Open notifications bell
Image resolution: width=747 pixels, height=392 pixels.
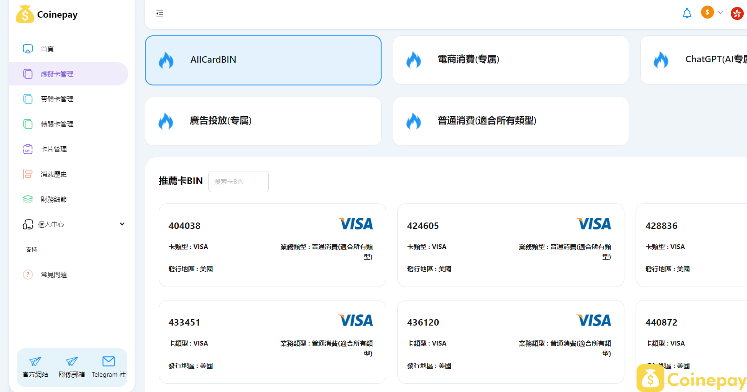coord(687,13)
